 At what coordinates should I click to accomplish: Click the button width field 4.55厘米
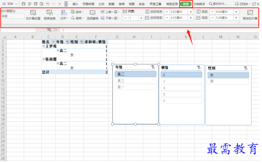point(179,18)
